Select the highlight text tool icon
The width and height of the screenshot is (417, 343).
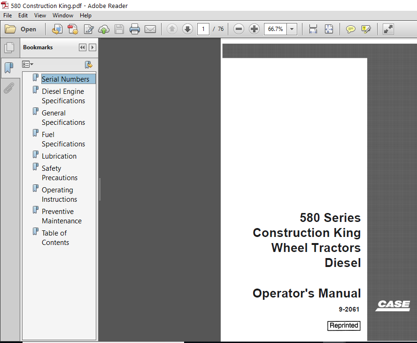point(366,29)
